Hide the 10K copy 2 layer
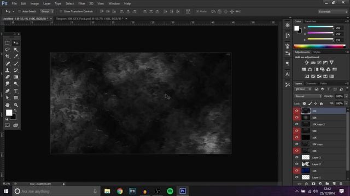 pyautogui.click(x=296, y=124)
